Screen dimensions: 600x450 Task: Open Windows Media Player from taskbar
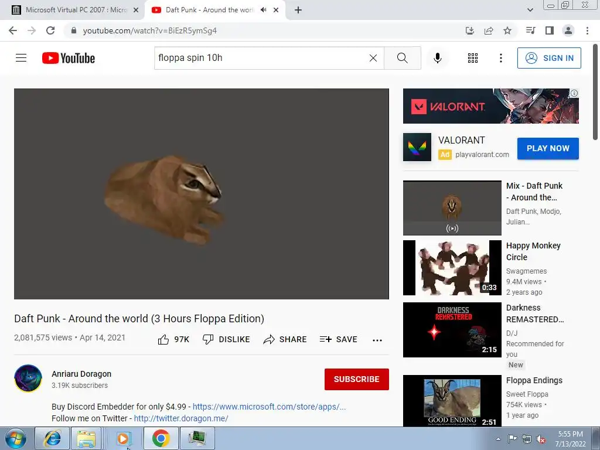123,438
